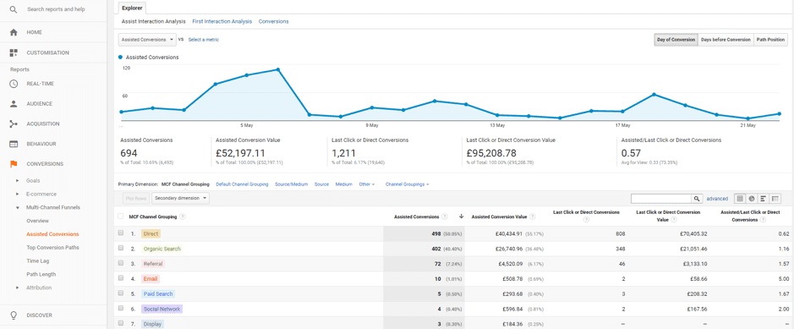The image size is (794, 329).
Task: Expand the Goals section in sidebar
Action: (x=33, y=181)
